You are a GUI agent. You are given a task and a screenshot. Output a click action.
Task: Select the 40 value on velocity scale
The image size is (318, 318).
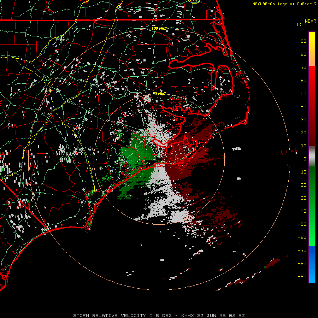click(x=304, y=106)
